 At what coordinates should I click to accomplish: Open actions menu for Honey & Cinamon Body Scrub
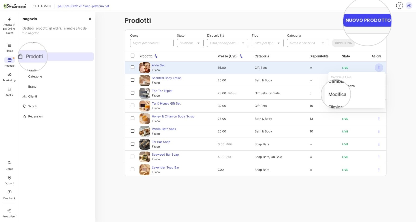[379, 119]
